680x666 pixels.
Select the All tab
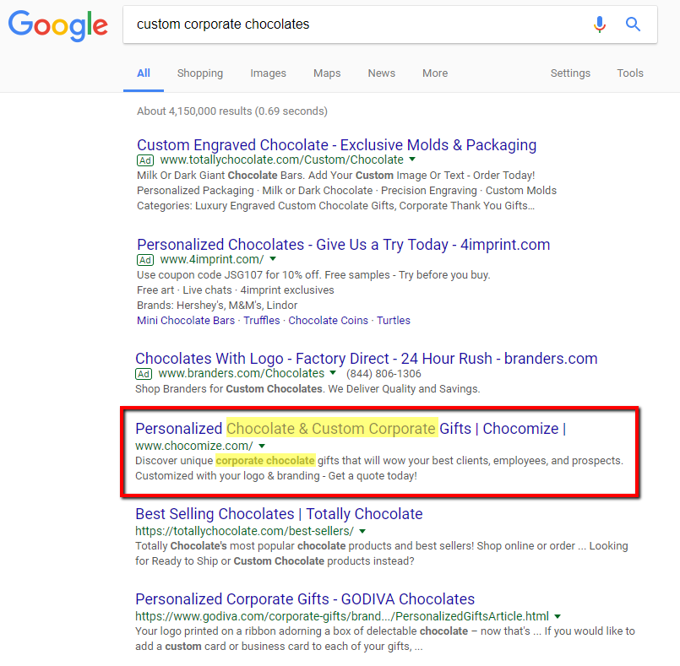click(x=144, y=73)
